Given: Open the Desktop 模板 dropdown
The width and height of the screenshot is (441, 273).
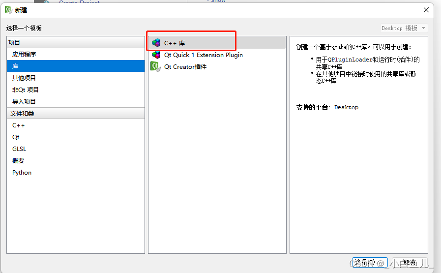Looking at the screenshot, I should (404, 28).
